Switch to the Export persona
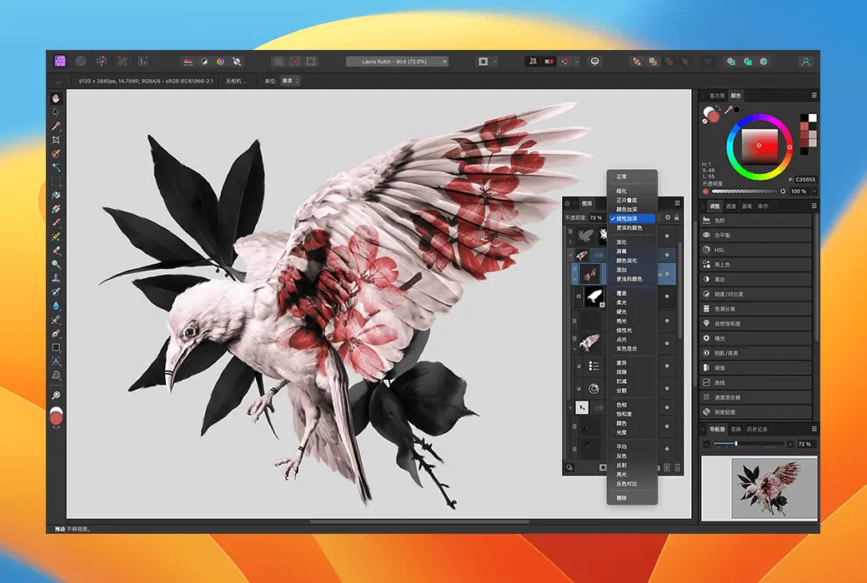 (x=143, y=62)
